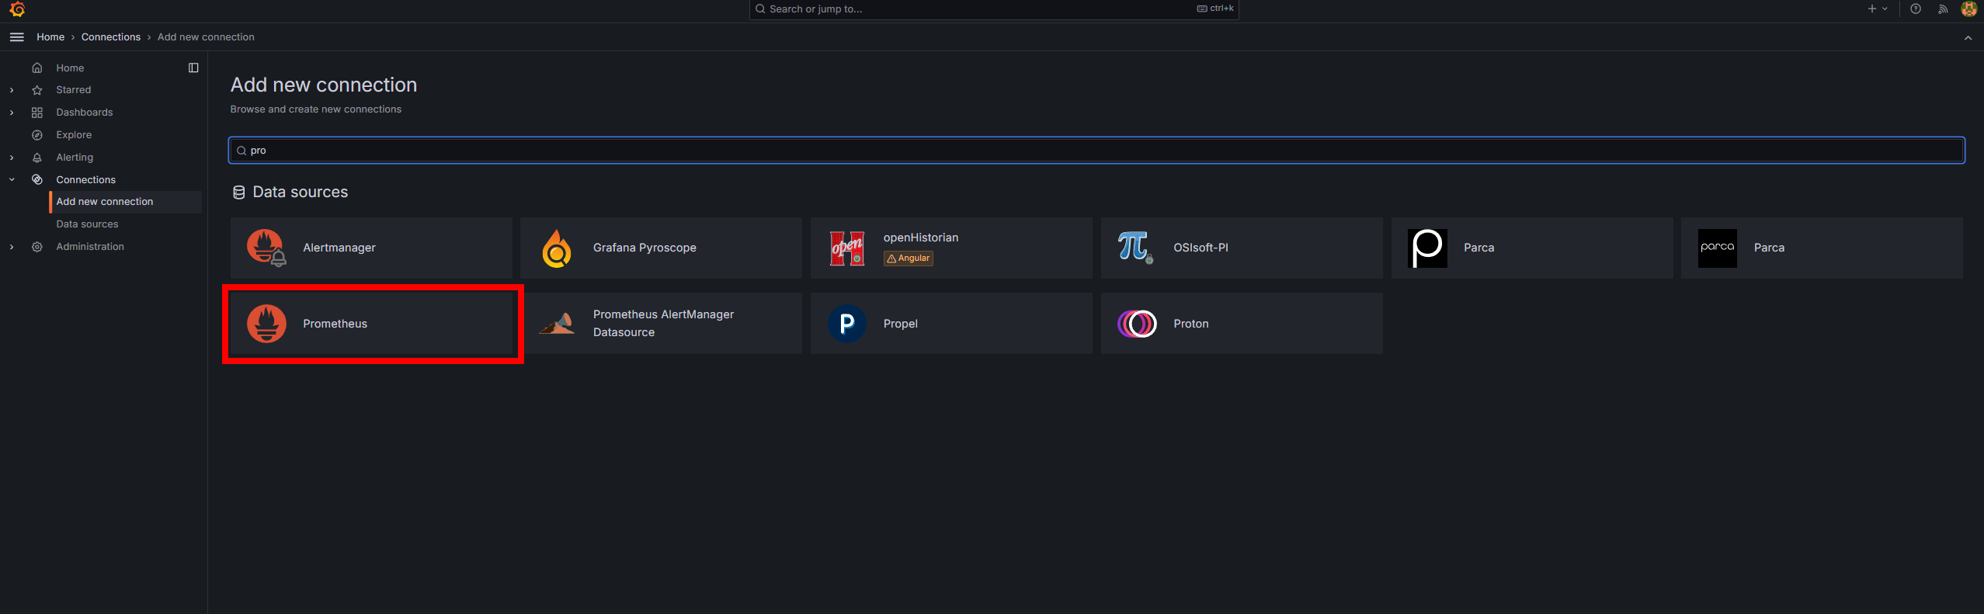Click the Alertmanager card title
The image size is (1984, 614).
tap(339, 248)
